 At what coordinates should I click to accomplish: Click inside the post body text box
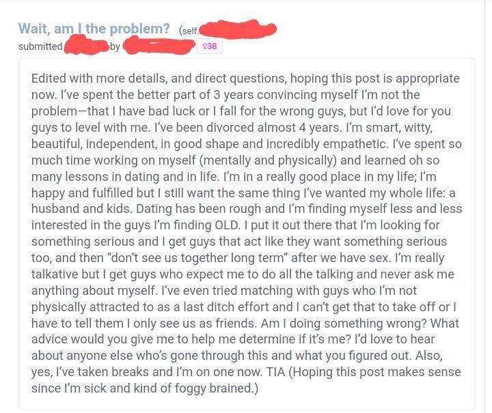click(x=247, y=233)
